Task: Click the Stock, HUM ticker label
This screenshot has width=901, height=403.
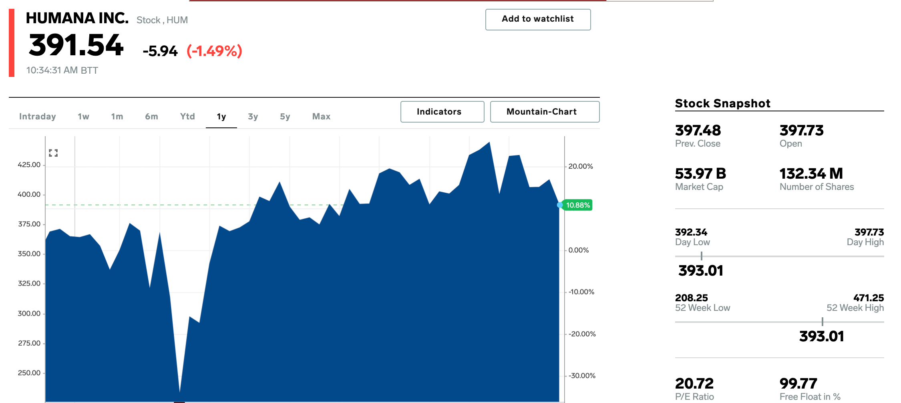Action: (162, 20)
